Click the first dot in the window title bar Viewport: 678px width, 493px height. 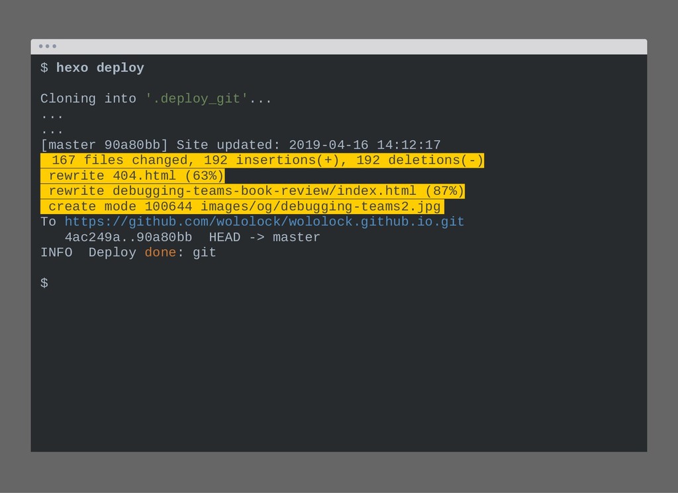[40, 46]
